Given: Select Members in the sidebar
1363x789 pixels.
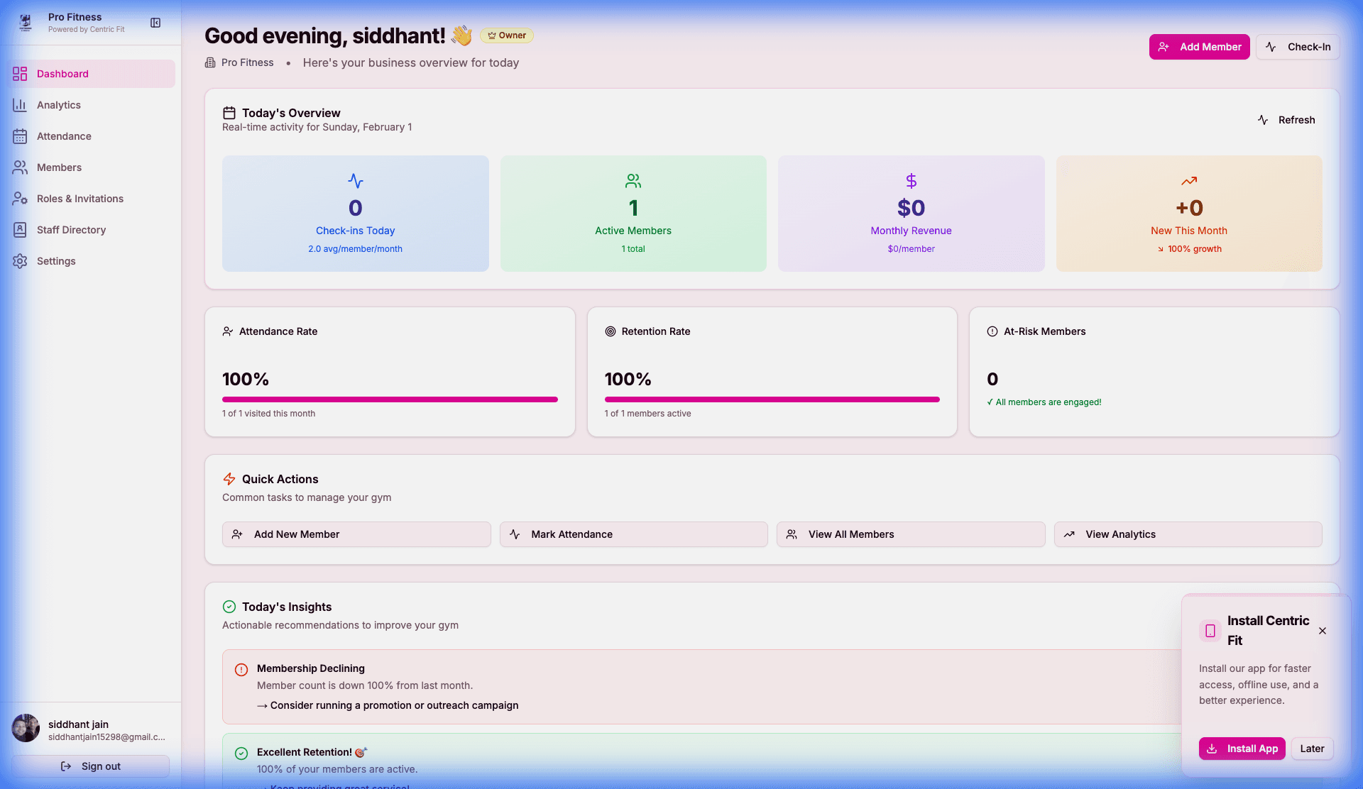Looking at the screenshot, I should click(60, 167).
